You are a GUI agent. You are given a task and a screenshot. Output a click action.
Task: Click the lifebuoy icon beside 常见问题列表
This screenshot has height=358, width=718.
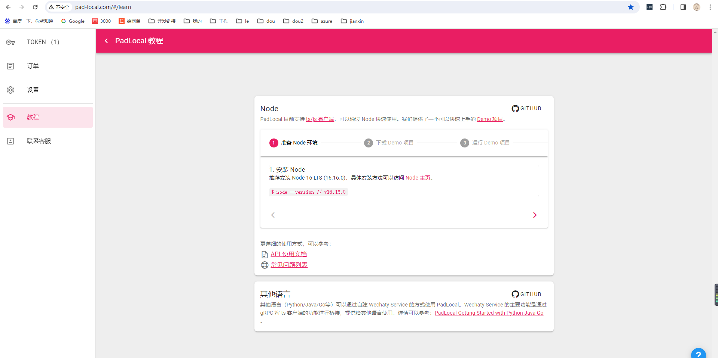click(265, 265)
